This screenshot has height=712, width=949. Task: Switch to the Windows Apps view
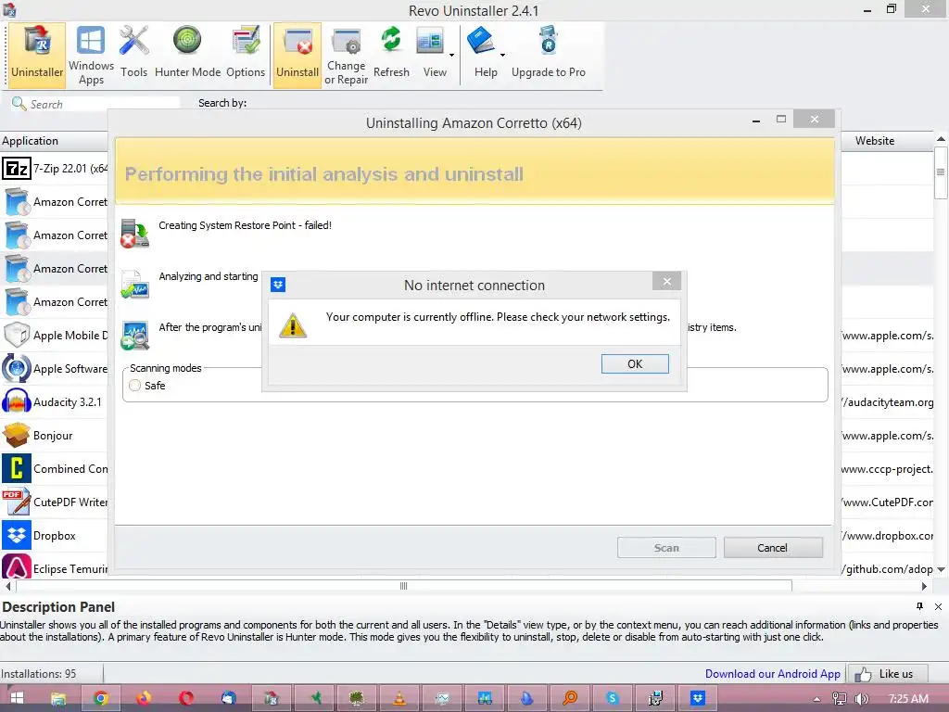click(91, 55)
